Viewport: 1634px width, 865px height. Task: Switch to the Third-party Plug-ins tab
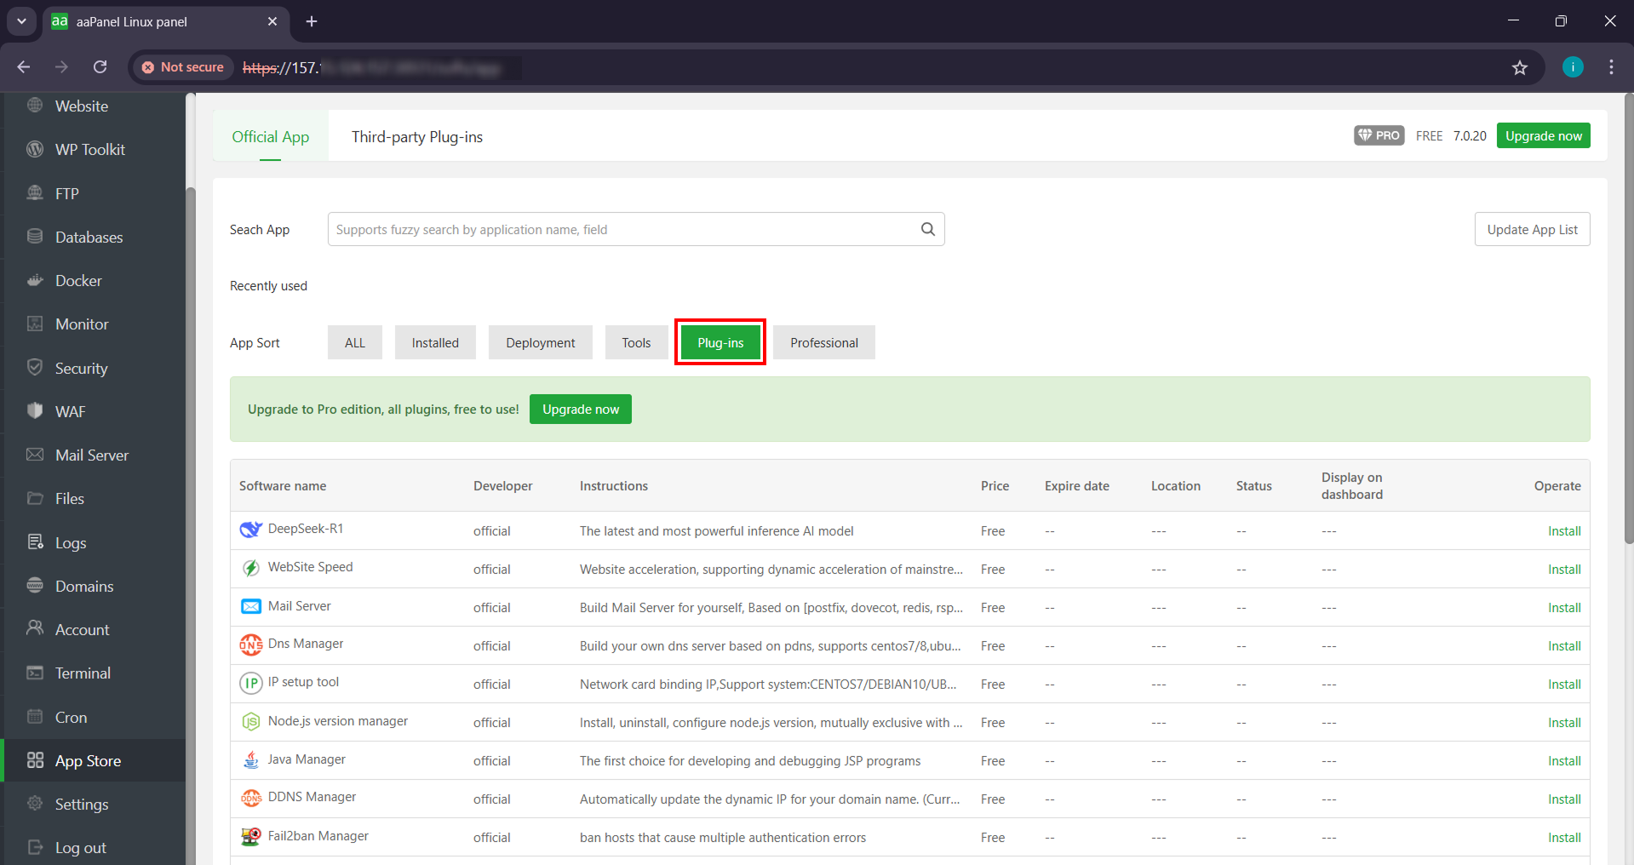(416, 136)
